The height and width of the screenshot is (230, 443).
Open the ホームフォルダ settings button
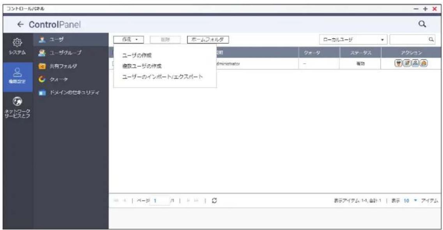(x=208, y=39)
